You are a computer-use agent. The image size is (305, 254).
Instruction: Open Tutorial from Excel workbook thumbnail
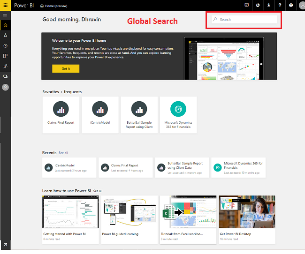188,212
